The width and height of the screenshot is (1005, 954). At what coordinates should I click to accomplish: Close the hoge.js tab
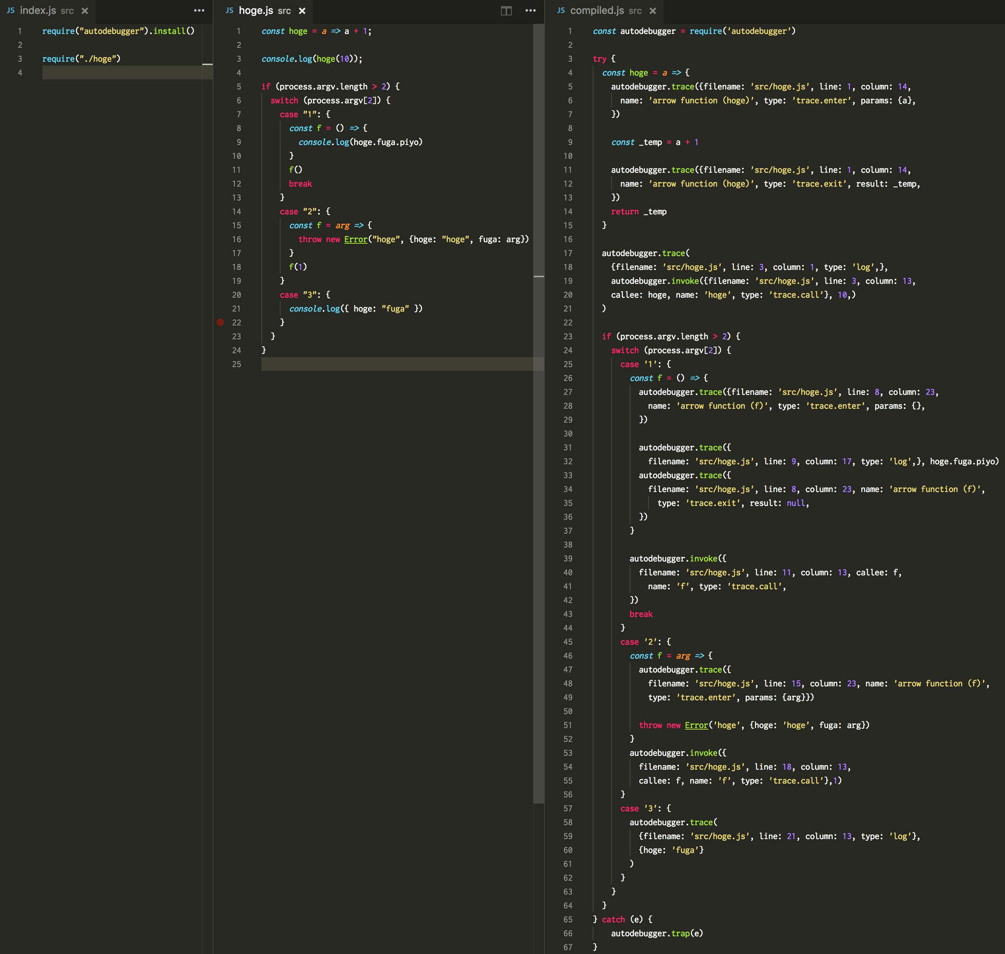tap(303, 10)
